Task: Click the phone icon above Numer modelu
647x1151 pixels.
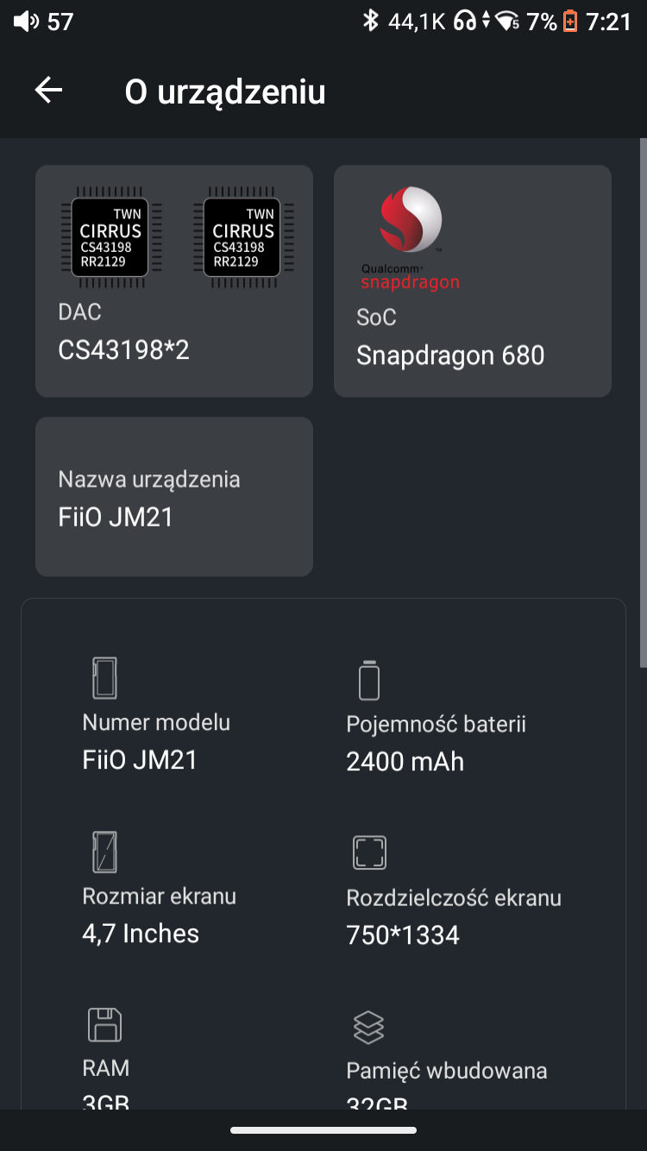Action: pyautogui.click(x=104, y=678)
